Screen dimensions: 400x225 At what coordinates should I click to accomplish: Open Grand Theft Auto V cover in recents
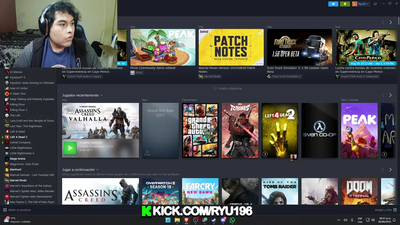point(200,130)
